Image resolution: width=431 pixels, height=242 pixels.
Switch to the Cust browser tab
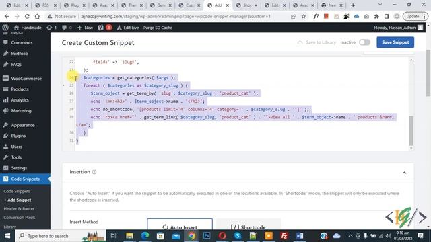[x=189, y=5]
